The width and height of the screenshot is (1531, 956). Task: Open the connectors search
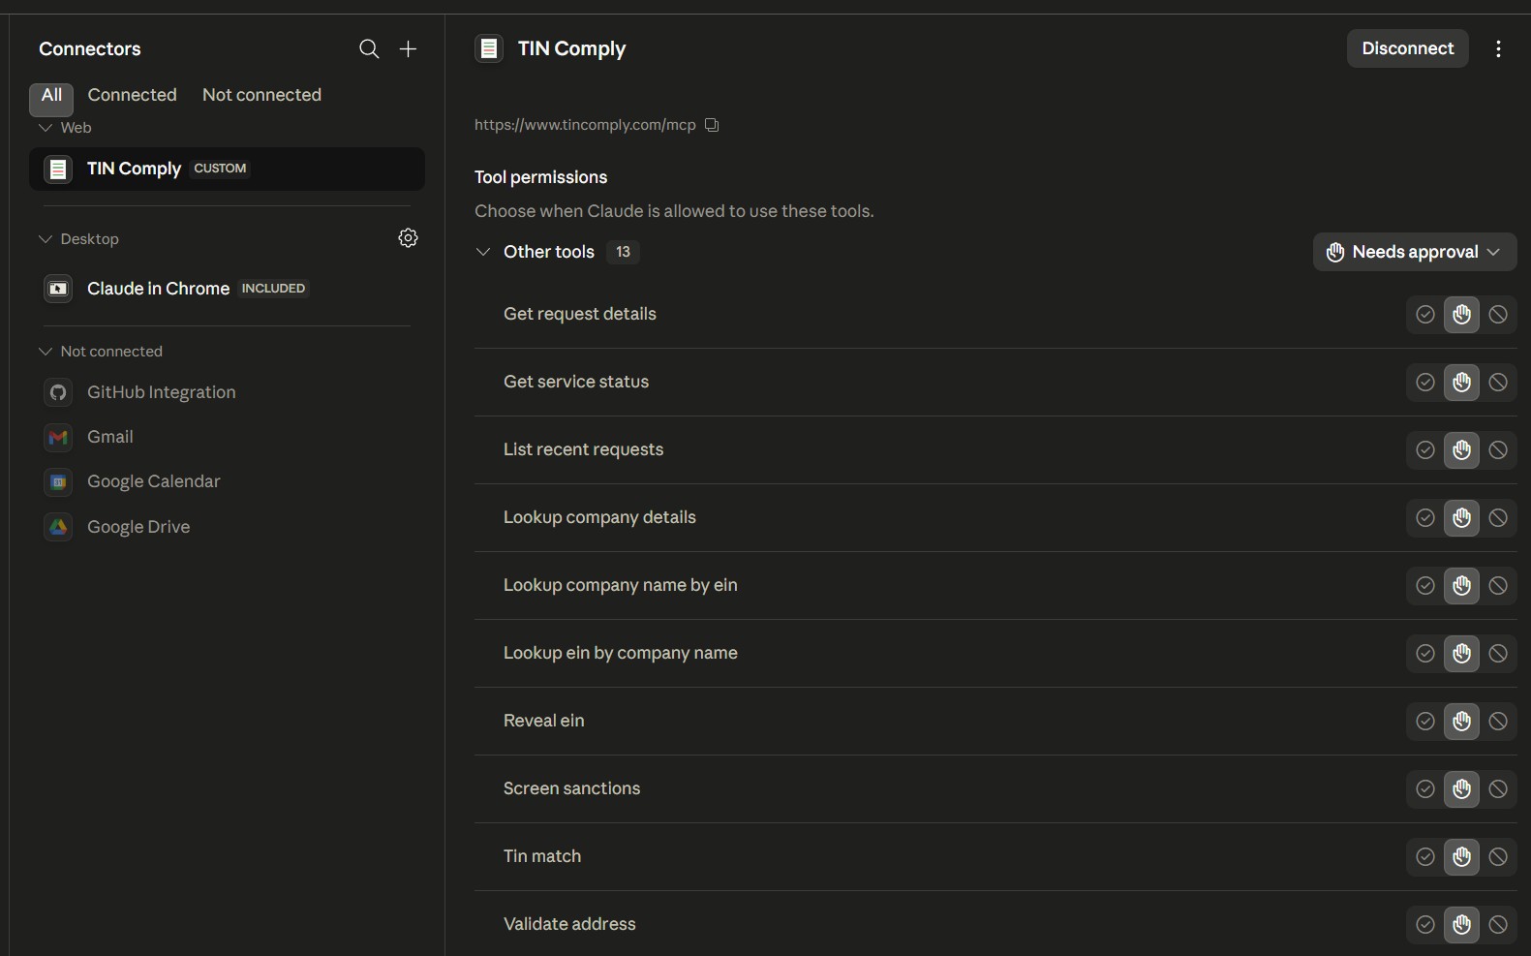point(369,48)
